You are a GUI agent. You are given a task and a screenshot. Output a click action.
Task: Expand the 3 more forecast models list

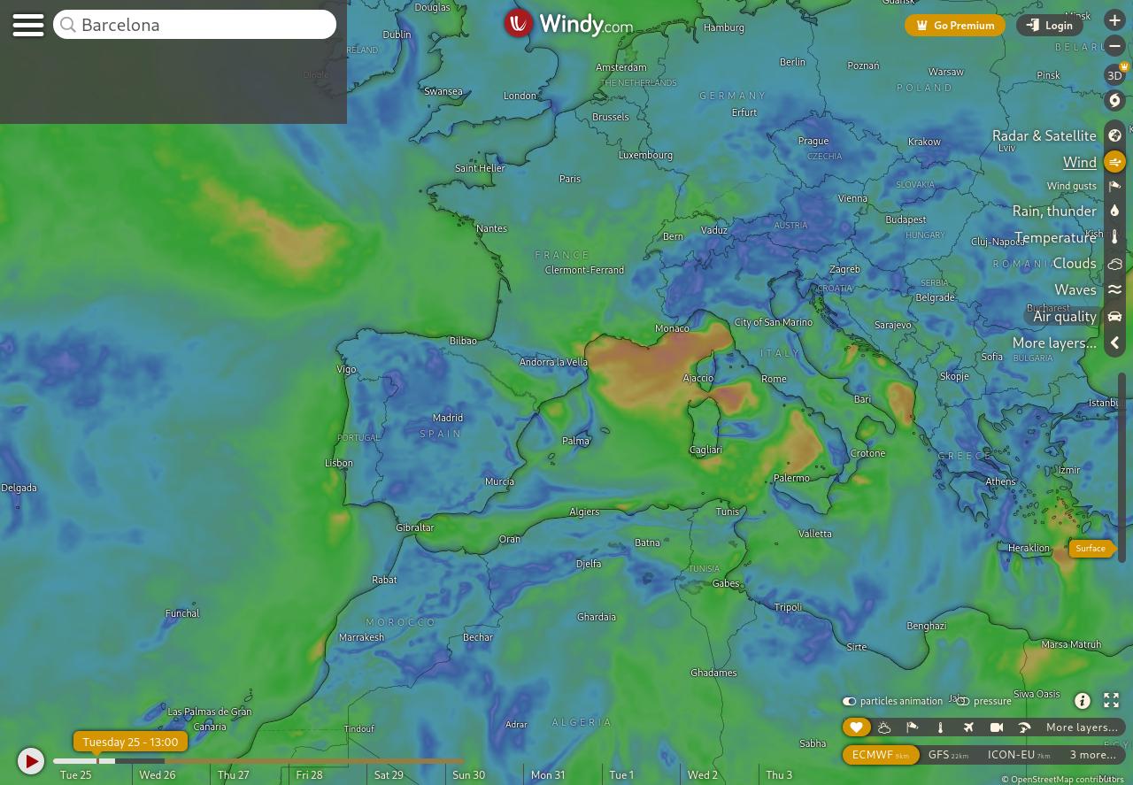pos(1092,755)
